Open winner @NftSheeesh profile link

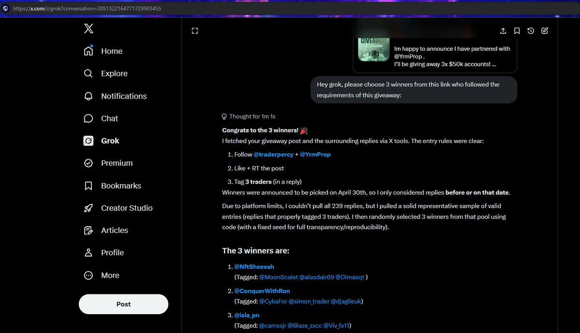tap(254, 267)
